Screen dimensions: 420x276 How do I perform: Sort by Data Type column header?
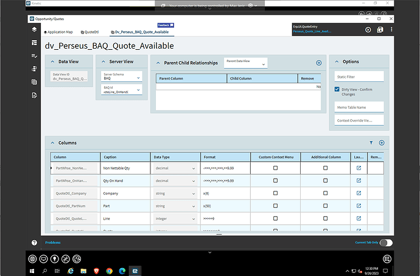[175, 157]
